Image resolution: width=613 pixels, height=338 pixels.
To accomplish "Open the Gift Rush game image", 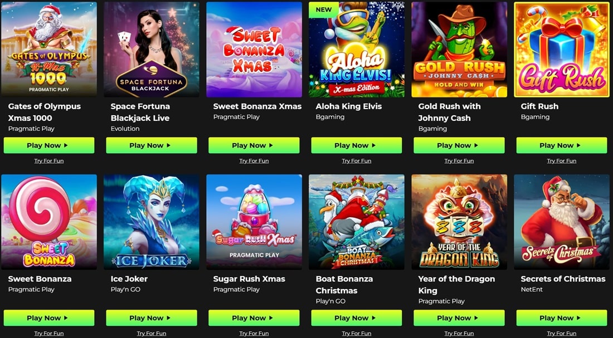I will pyautogui.click(x=562, y=49).
